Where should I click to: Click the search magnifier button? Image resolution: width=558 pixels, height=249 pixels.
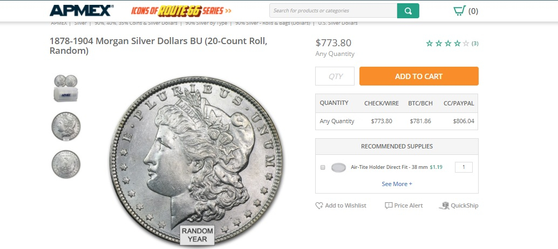[408, 11]
